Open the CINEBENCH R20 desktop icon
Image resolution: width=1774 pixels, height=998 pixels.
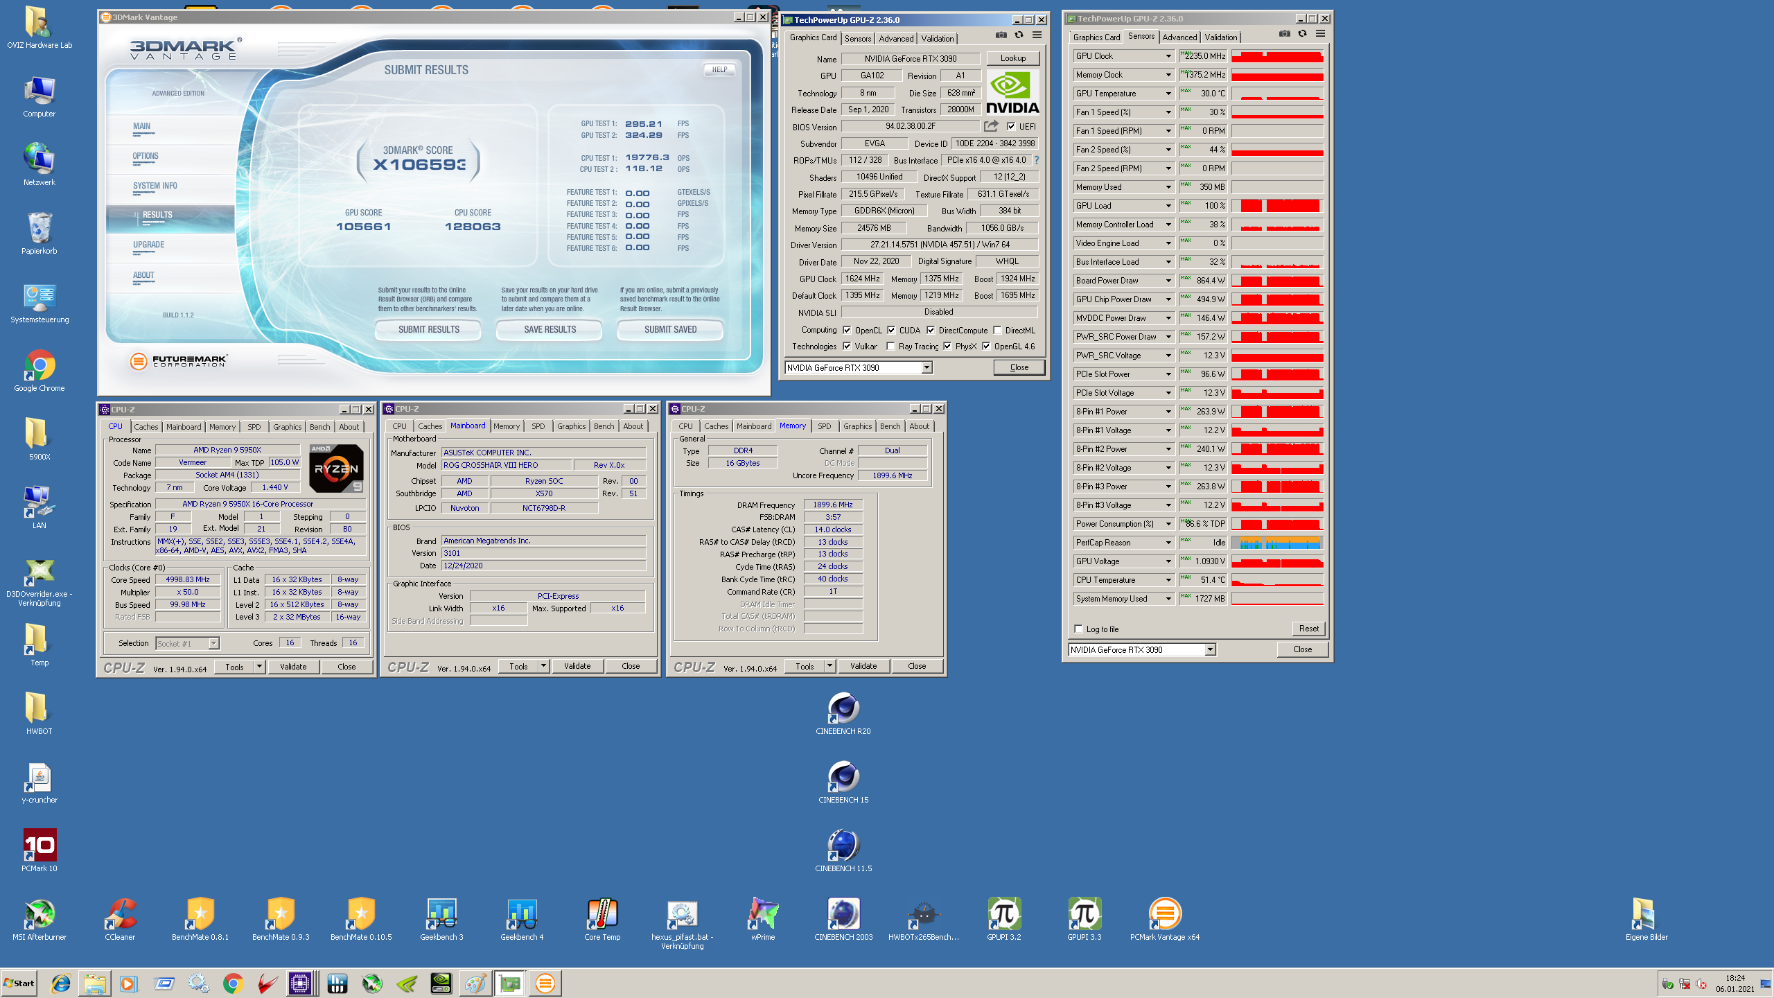point(843,712)
